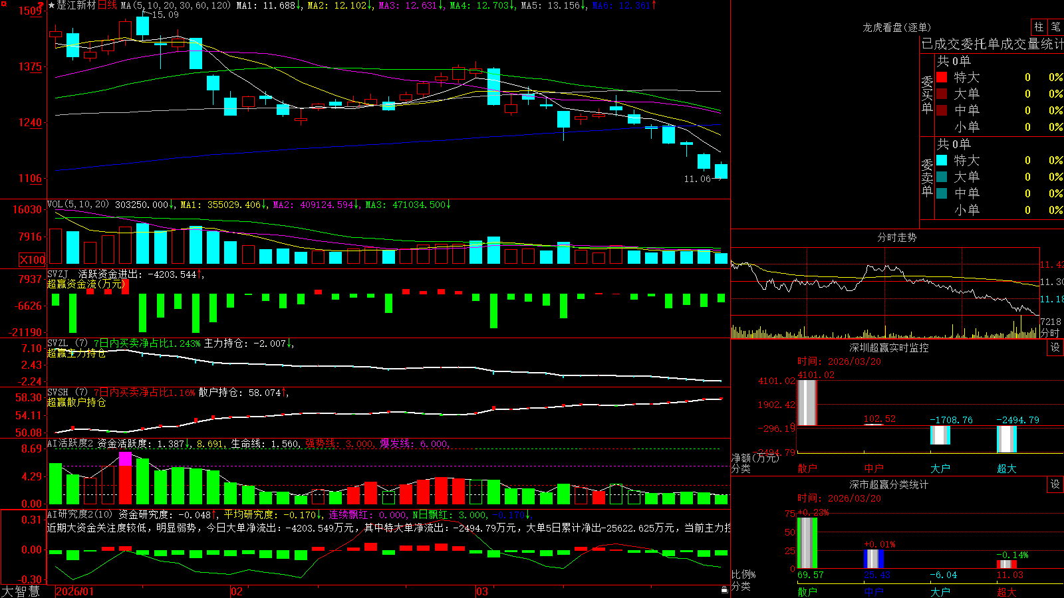Click the 03 month marker on timeline
Viewport: 1064px width, 598px height.
tap(482, 591)
